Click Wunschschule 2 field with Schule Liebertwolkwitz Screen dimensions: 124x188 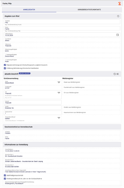tap(62, 161)
